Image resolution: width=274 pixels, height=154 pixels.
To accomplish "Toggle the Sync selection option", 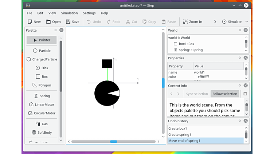I will tap(197, 94).
